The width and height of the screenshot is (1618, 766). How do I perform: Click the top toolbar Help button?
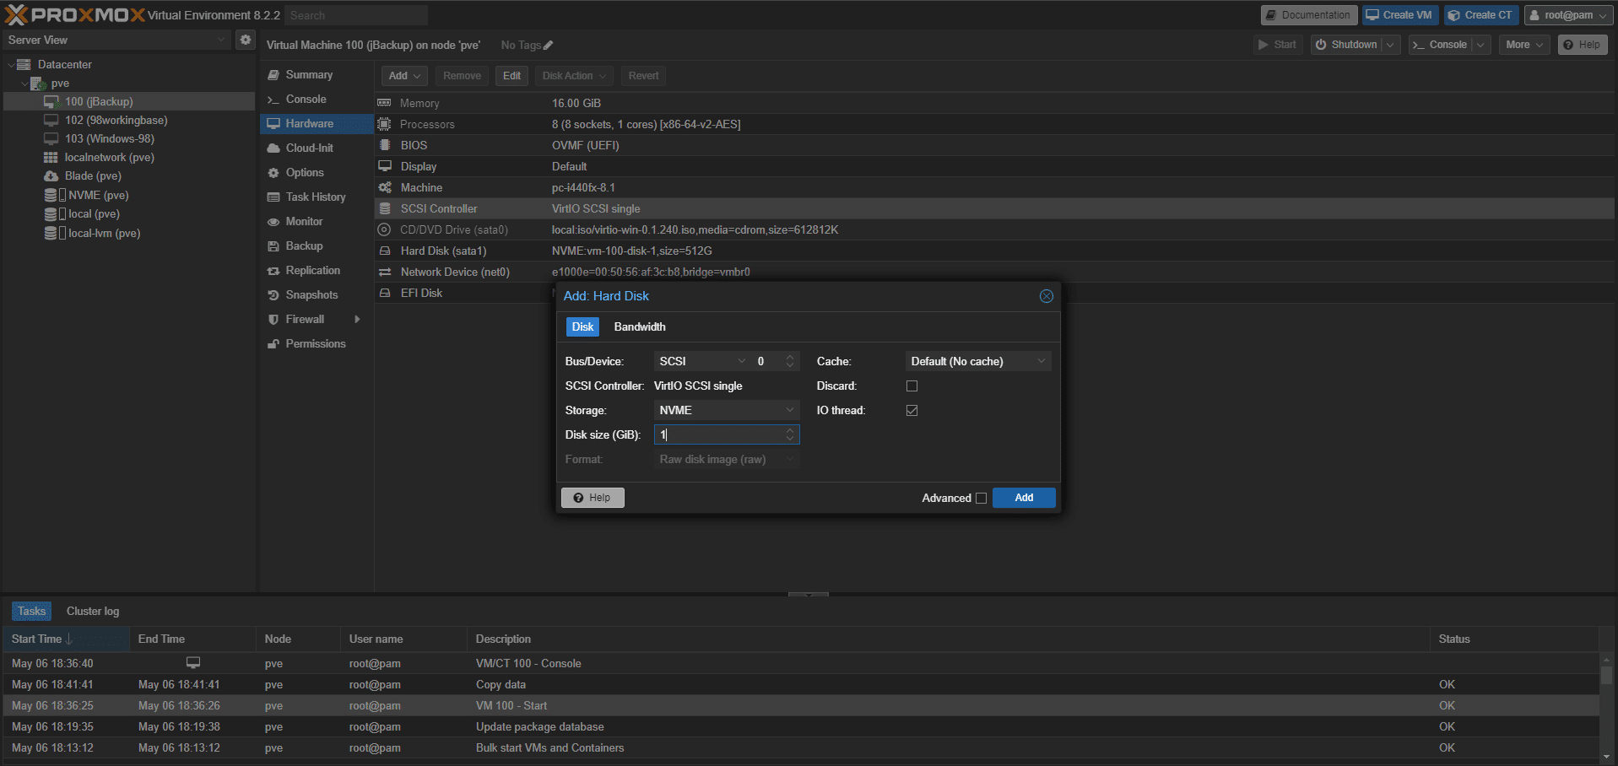point(1582,45)
